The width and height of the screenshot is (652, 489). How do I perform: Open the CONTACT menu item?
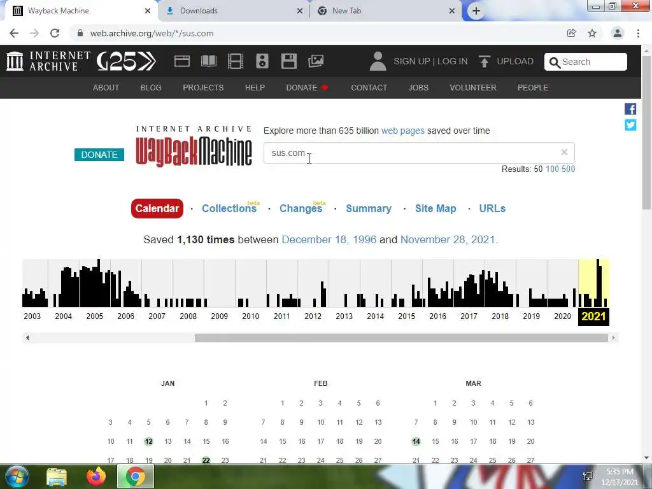pos(369,88)
